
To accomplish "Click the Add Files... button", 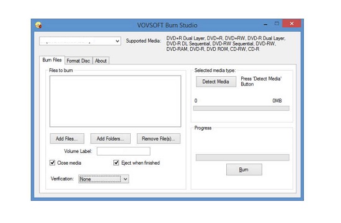I will pos(67,139).
